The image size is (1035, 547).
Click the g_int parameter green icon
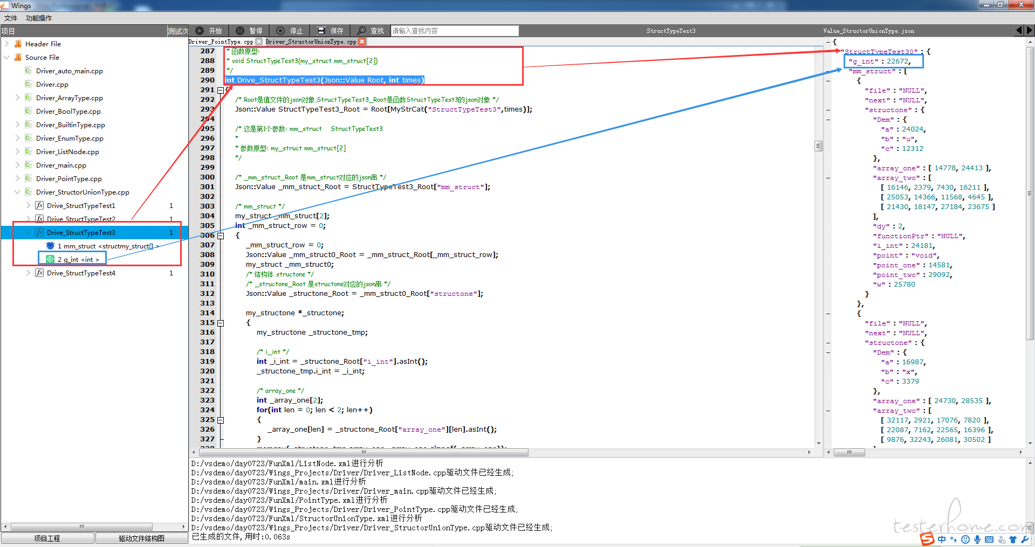pyautogui.click(x=50, y=259)
